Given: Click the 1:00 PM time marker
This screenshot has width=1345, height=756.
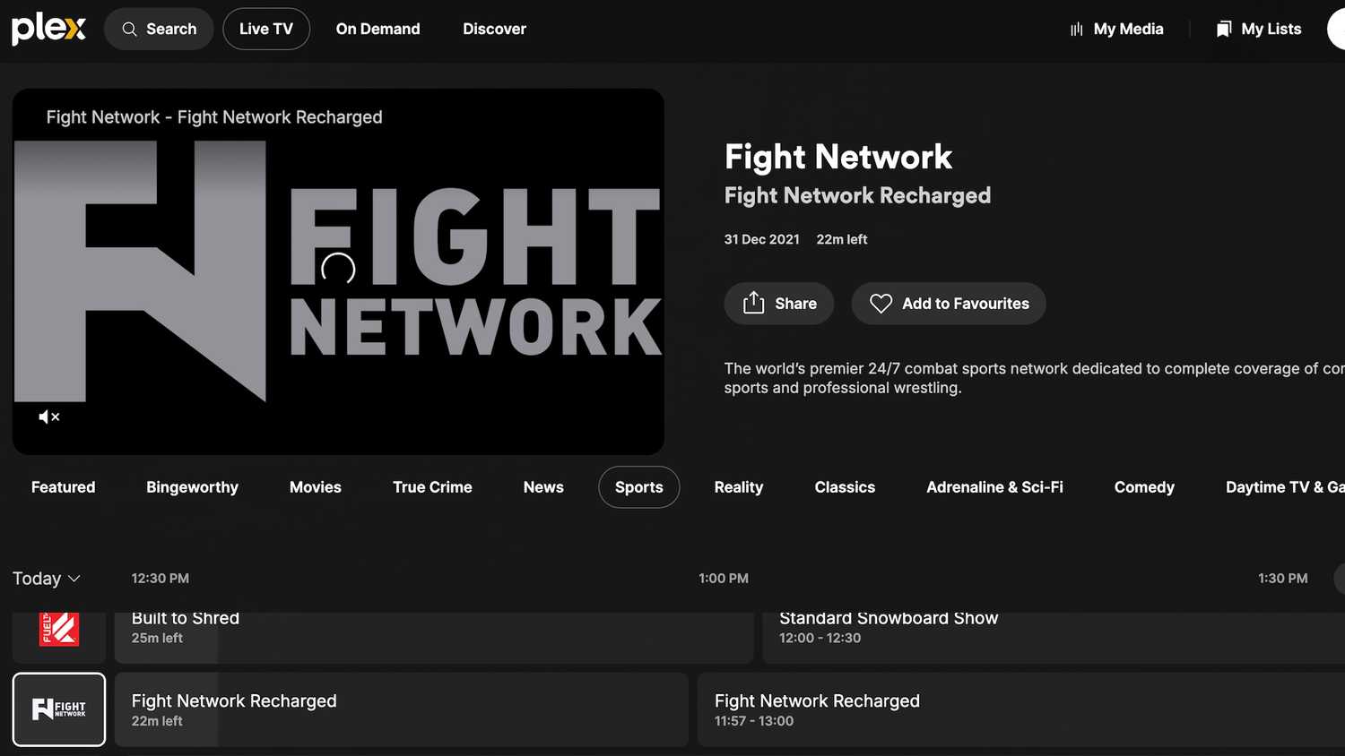Looking at the screenshot, I should (724, 579).
